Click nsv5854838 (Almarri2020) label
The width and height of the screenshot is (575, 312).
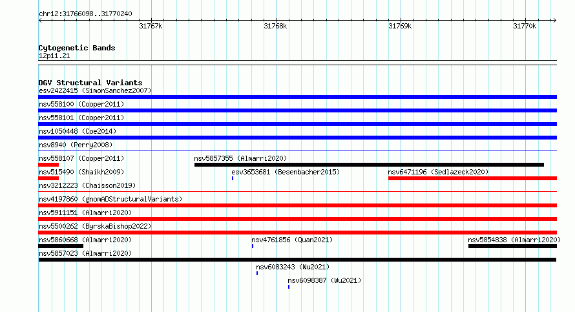click(x=514, y=240)
